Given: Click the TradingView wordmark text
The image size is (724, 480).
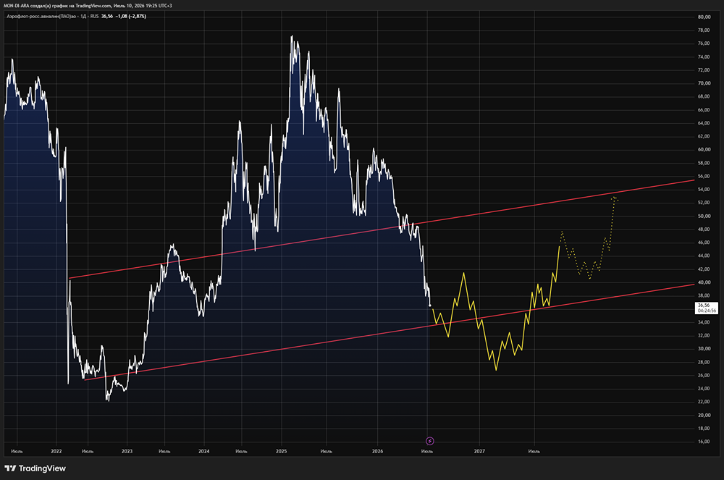Looking at the screenshot, I should coord(42,468).
